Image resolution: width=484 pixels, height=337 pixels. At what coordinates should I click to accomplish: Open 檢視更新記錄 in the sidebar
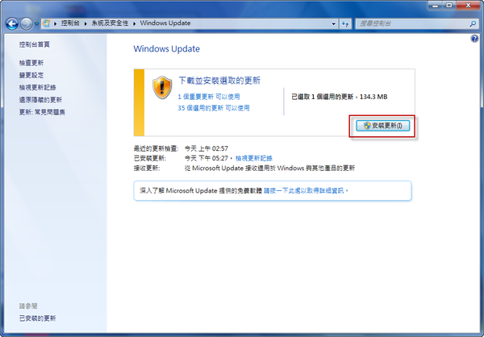pos(37,88)
